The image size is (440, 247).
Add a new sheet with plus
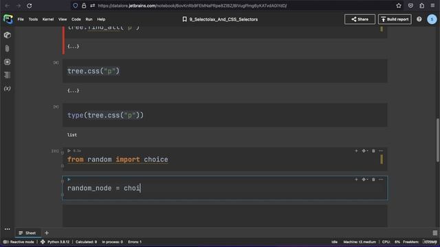click(x=47, y=233)
